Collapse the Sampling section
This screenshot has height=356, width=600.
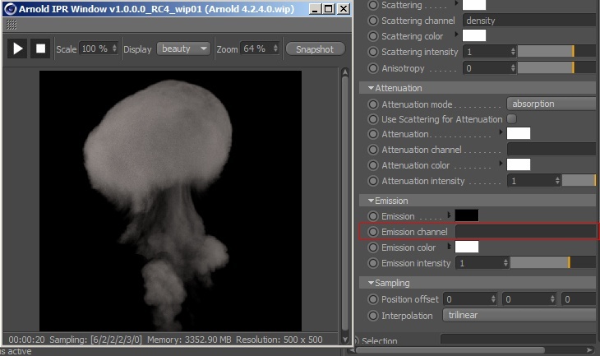pos(371,283)
